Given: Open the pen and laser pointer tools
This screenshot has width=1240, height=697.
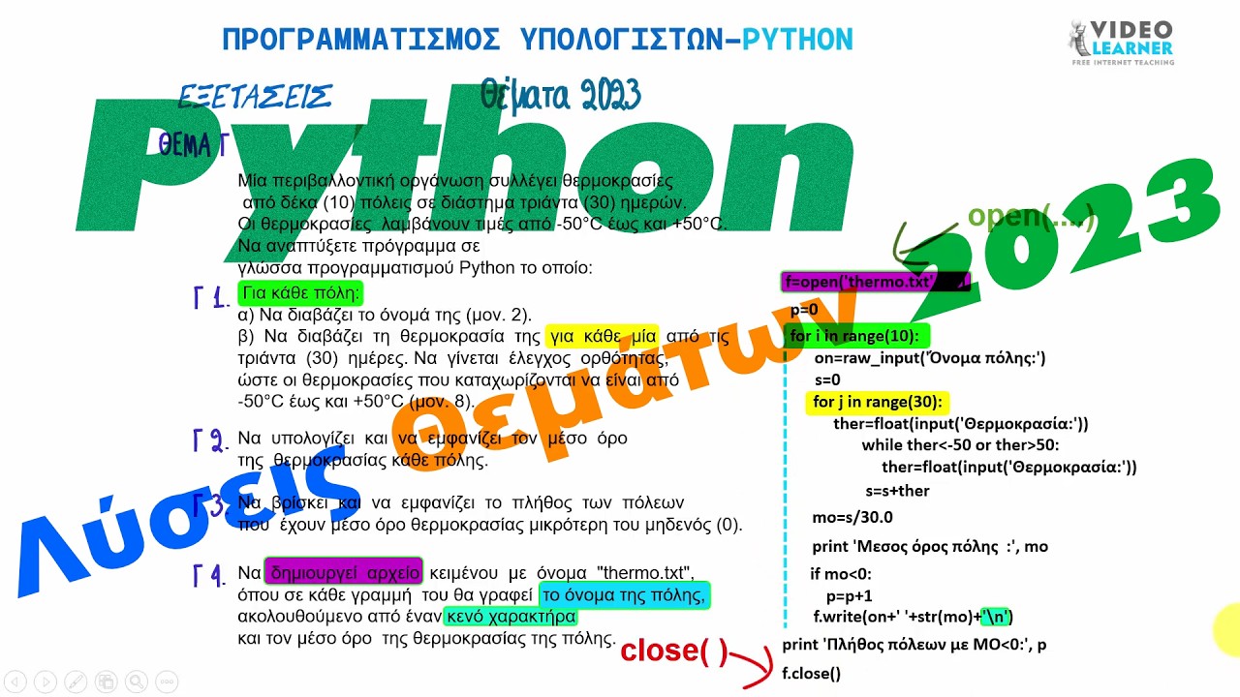Looking at the screenshot, I should click(76, 681).
